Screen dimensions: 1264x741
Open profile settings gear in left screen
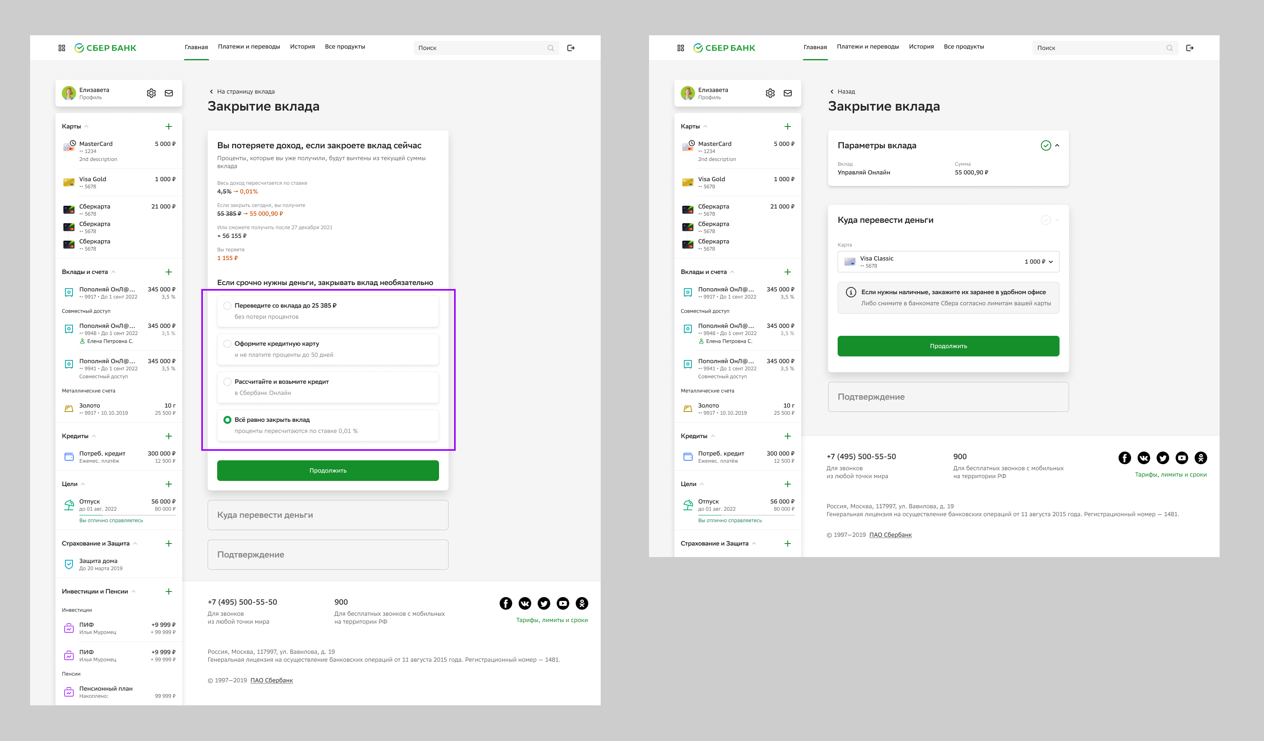[x=151, y=94]
